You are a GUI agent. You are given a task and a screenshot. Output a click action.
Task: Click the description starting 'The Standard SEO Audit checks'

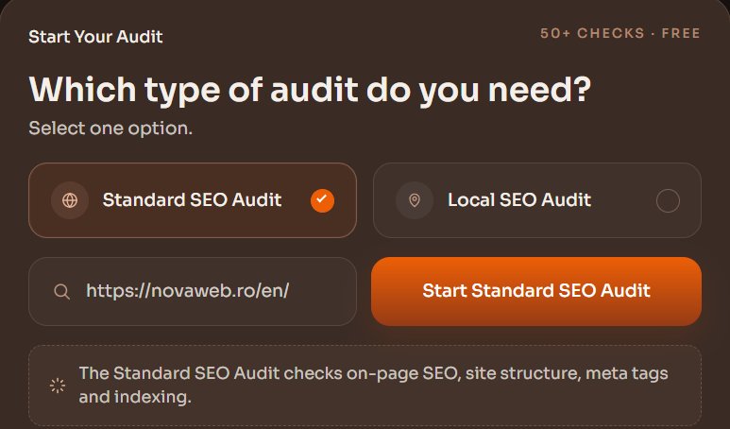coord(373,386)
